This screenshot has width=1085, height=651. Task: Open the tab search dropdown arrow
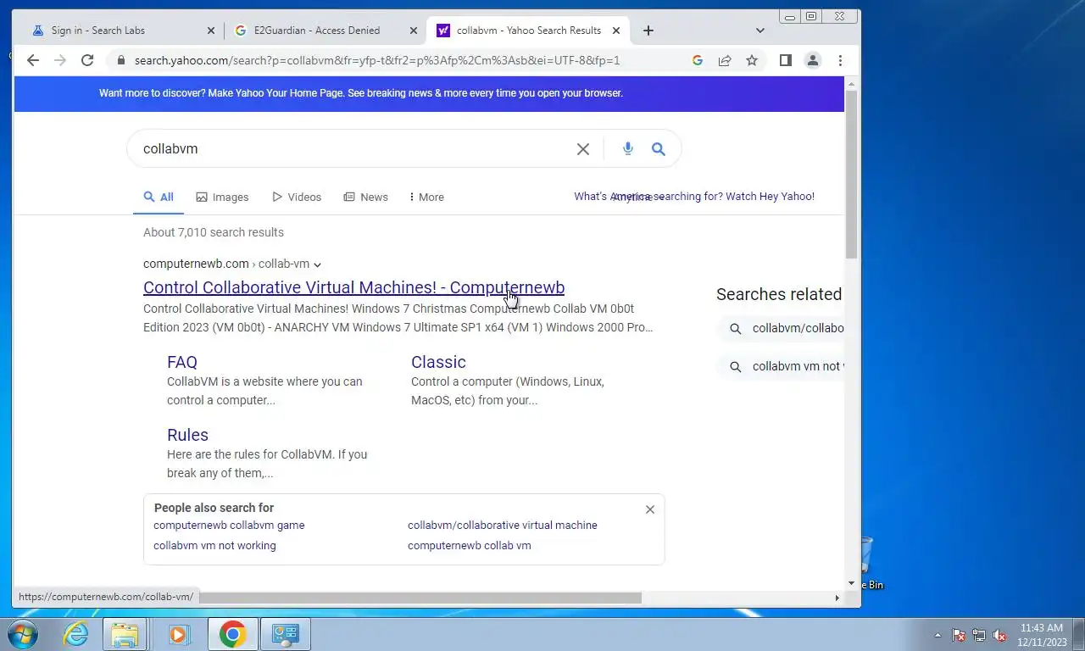[x=760, y=31]
